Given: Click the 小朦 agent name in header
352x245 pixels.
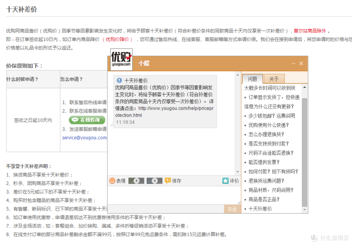Looking at the screenshot, I should click(x=144, y=63).
